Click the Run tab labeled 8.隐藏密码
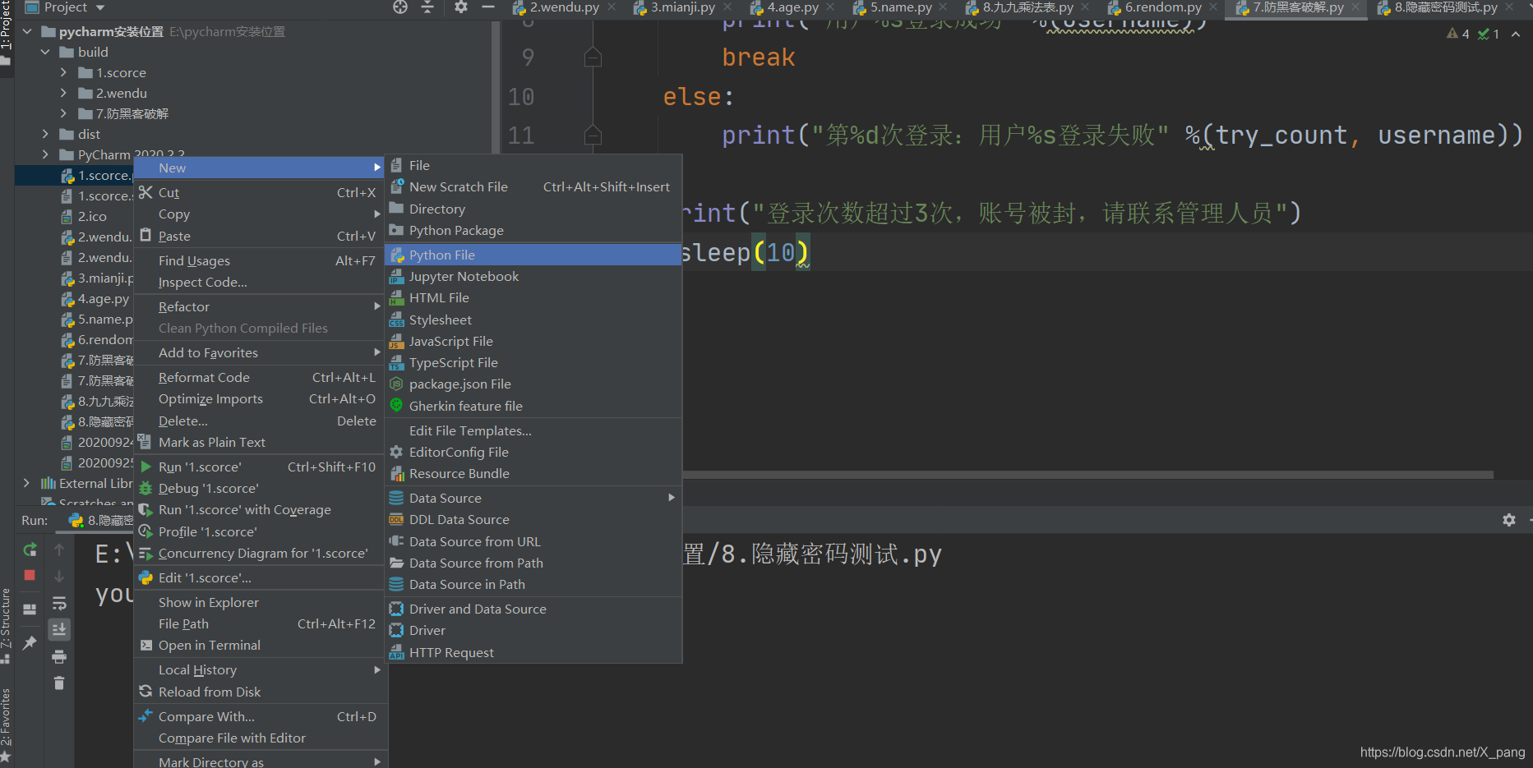 (101, 520)
